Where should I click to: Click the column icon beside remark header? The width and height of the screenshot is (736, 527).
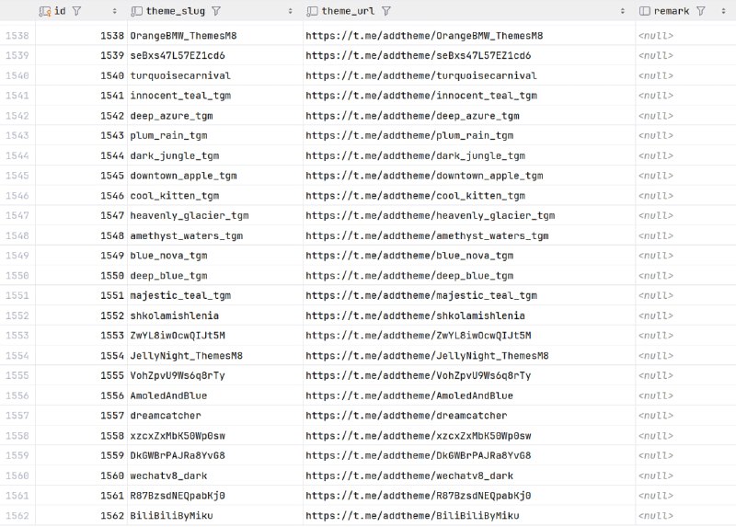coord(645,11)
